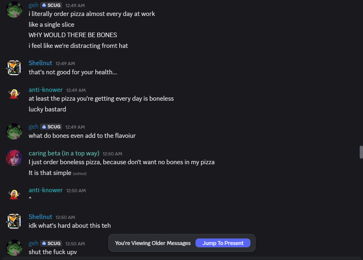
Task: Click the SCUG tag on geh's pizza-at-work message
Action: [x=51, y=5]
